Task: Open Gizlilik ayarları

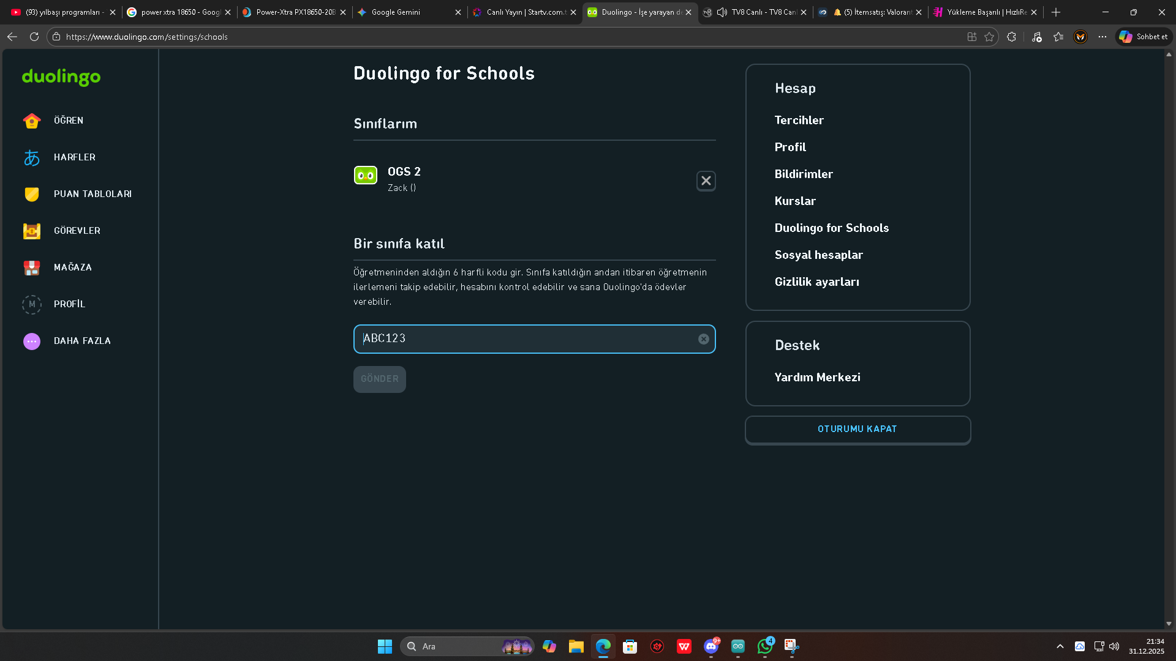Action: pos(816,282)
